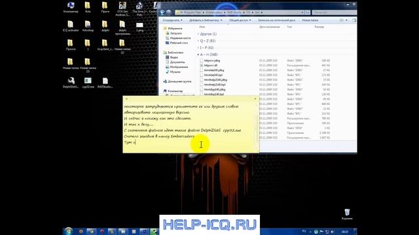
Task: Open the ICQ activator folder
Action: tap(71, 26)
